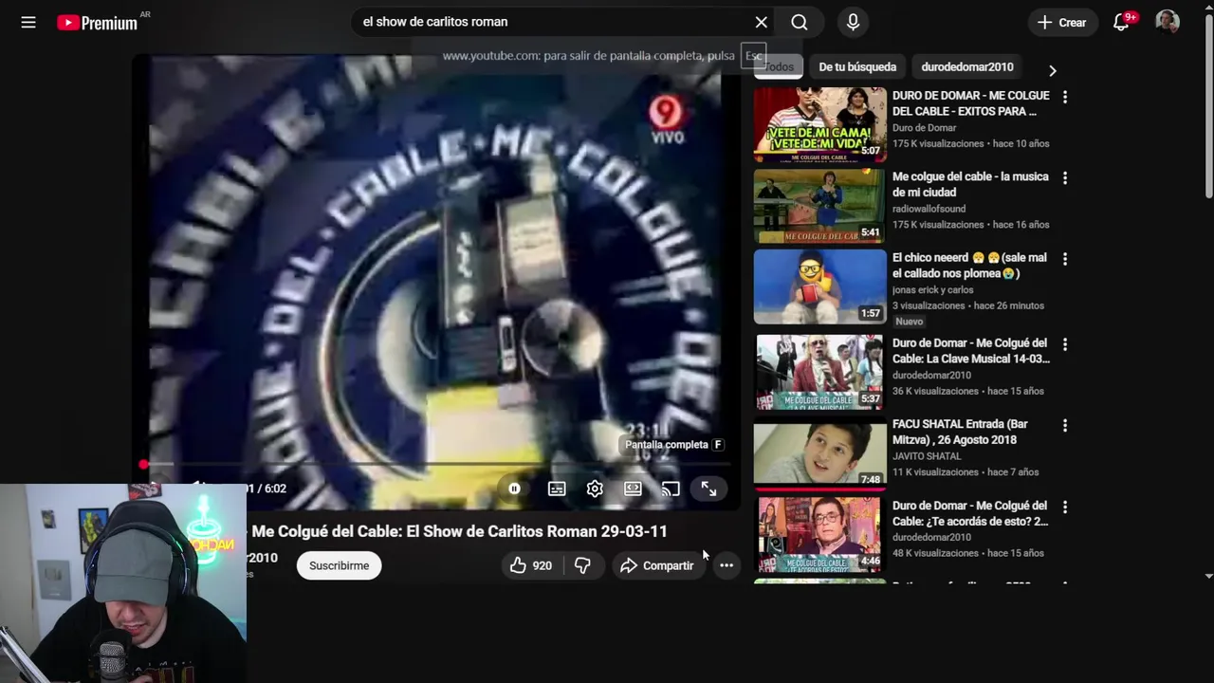The image size is (1214, 683).
Task: Open player settings gear
Action: (595, 489)
